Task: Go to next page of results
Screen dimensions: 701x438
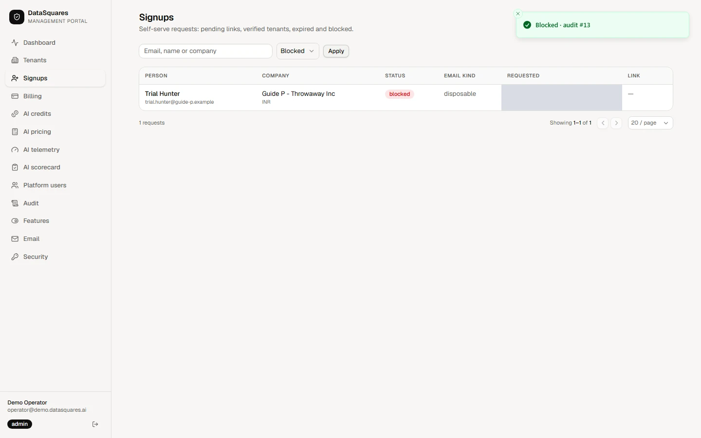Action: click(x=616, y=123)
